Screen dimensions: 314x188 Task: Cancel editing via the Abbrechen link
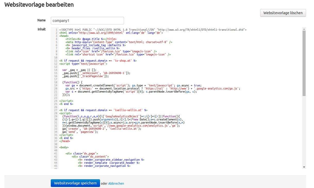[116, 184]
